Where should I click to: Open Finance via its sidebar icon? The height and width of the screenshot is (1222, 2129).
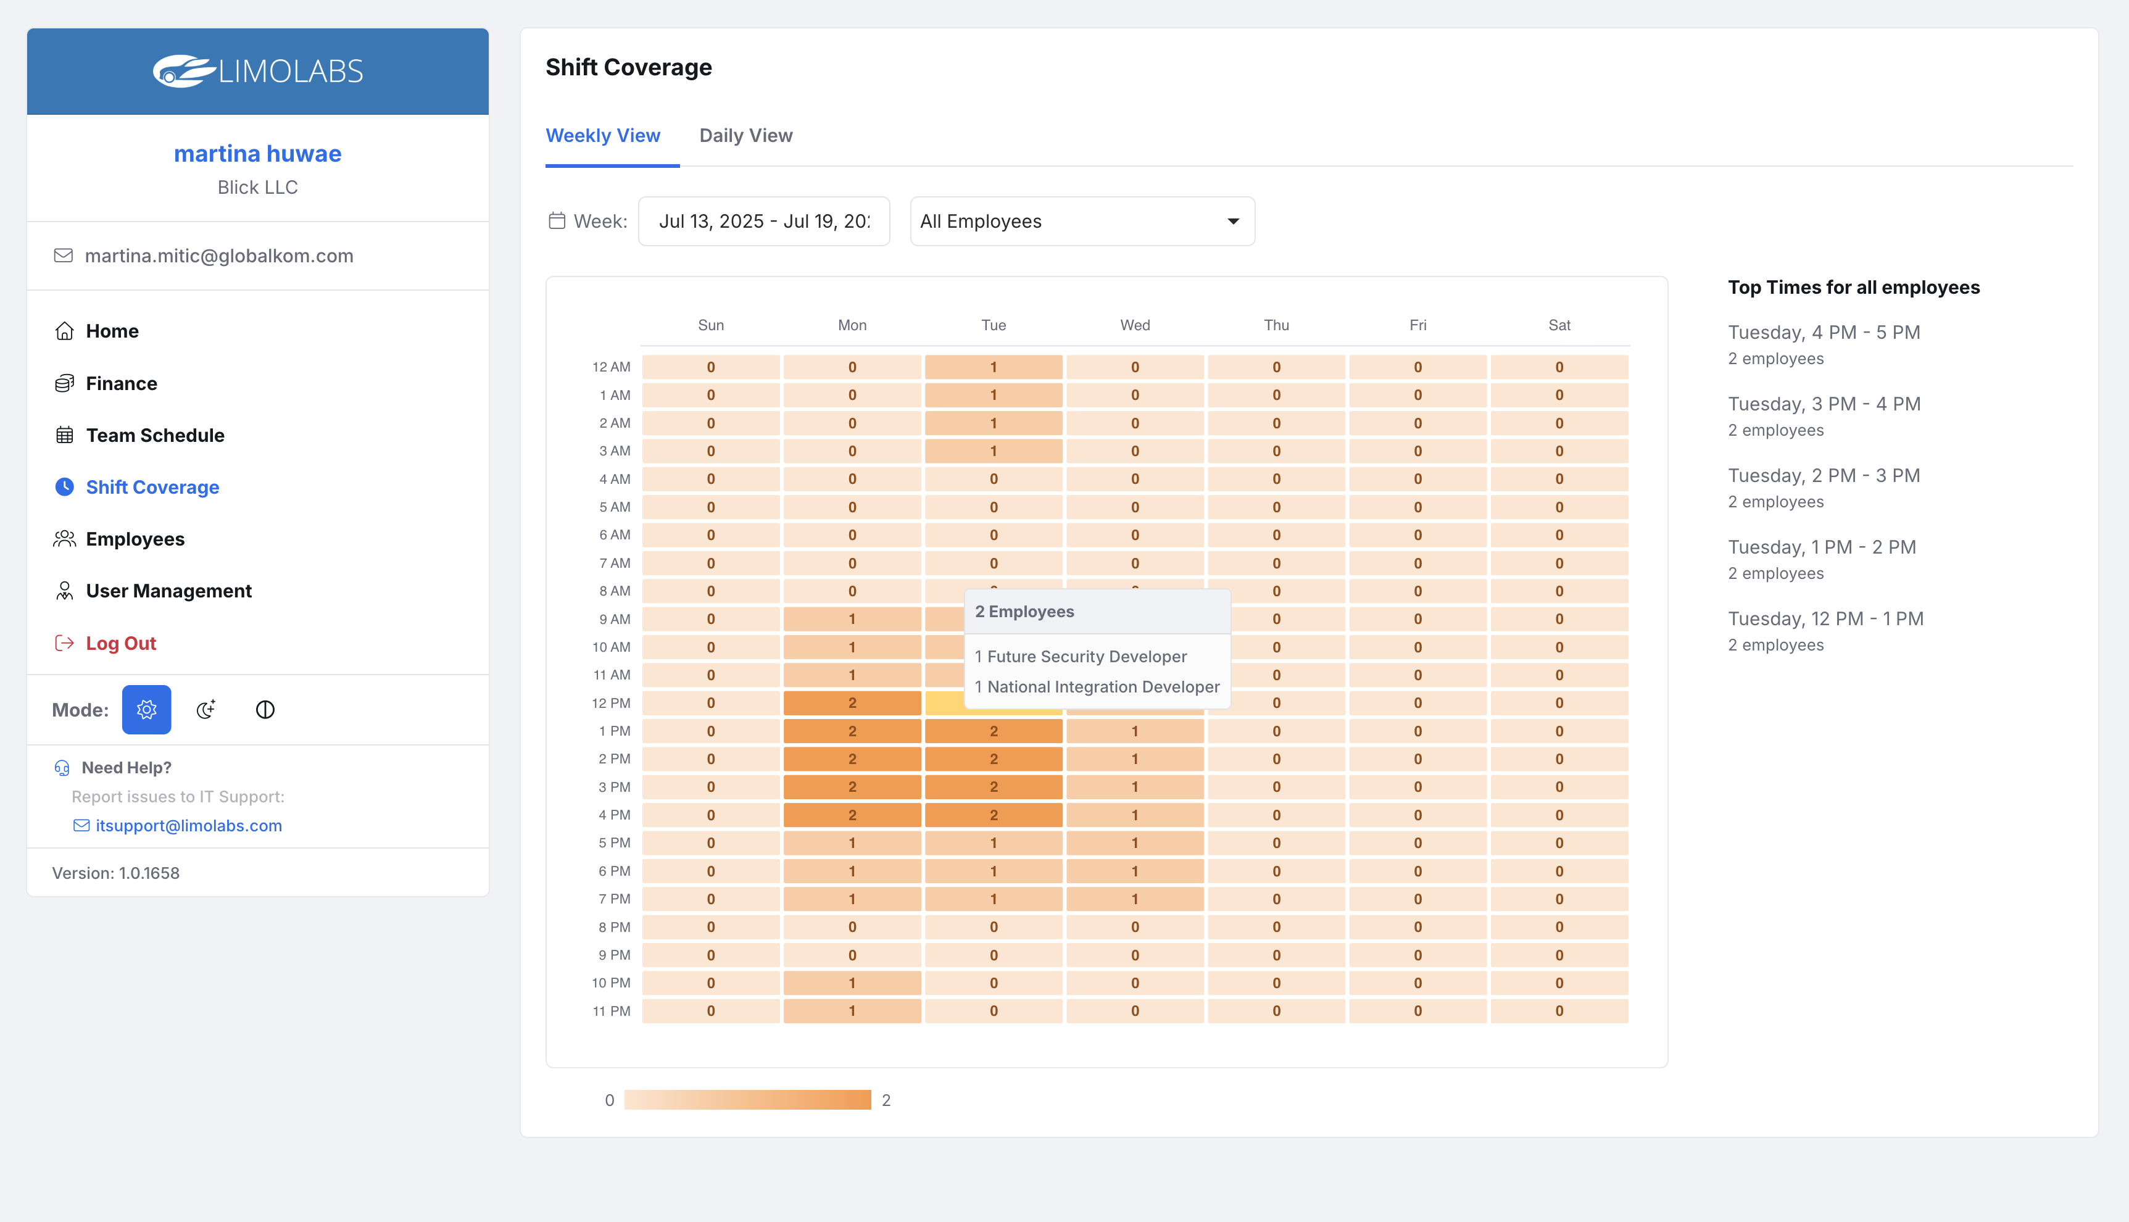point(65,383)
